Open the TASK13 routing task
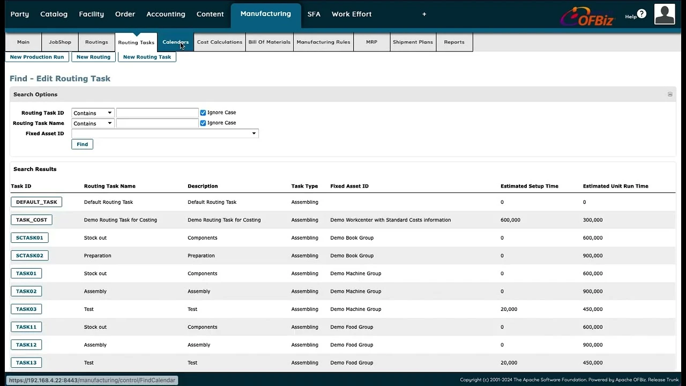The height and width of the screenshot is (386, 686). (x=26, y=363)
